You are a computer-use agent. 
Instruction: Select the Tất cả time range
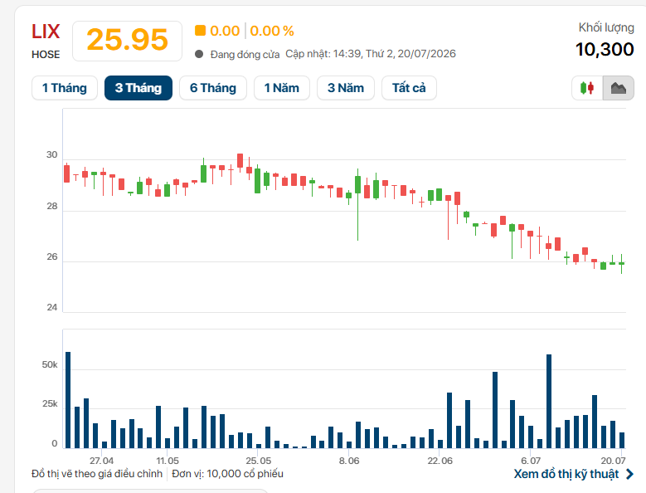point(409,88)
